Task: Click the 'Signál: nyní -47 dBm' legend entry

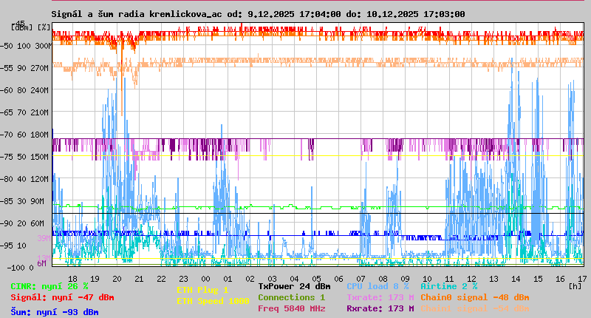Action: click(x=62, y=297)
